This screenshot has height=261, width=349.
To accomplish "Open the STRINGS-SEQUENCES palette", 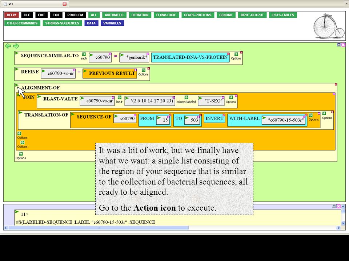I will click(x=62, y=23).
